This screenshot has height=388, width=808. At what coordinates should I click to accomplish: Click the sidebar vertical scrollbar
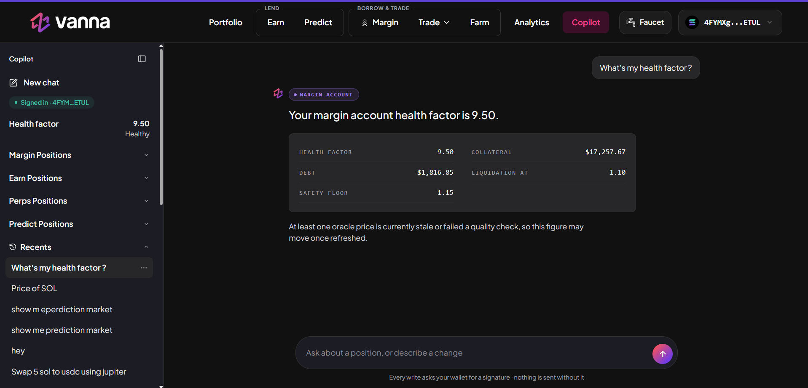click(161, 126)
